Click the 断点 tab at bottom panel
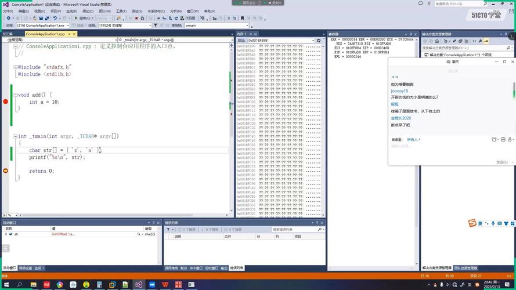 184,268
